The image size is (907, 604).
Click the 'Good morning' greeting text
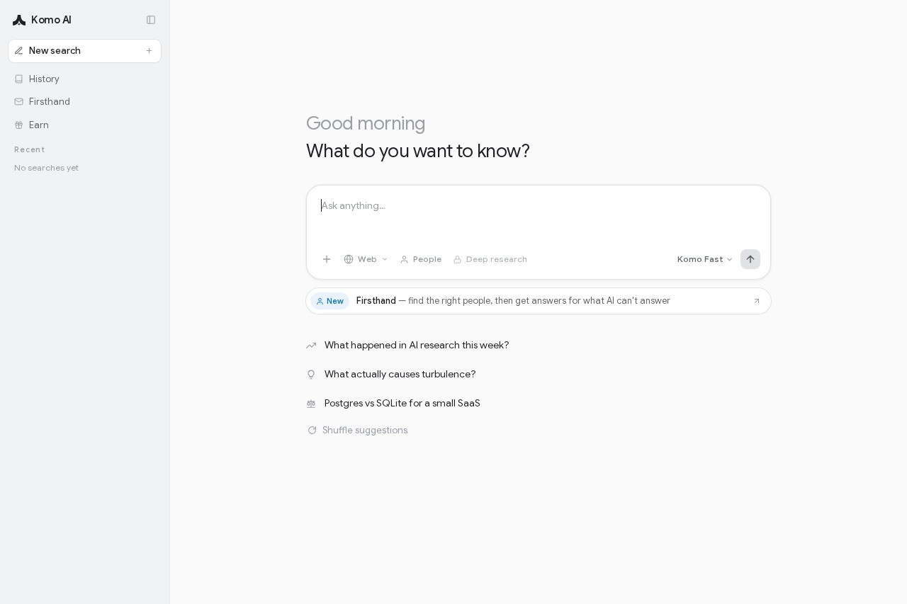click(x=366, y=123)
